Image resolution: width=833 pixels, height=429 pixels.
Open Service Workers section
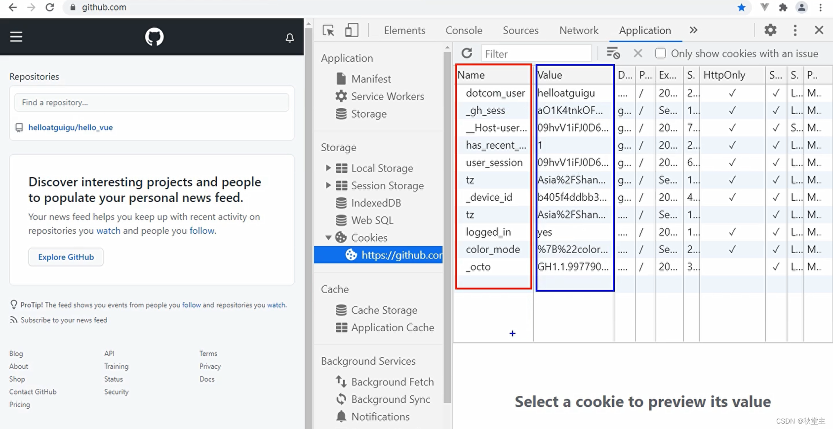pos(388,96)
